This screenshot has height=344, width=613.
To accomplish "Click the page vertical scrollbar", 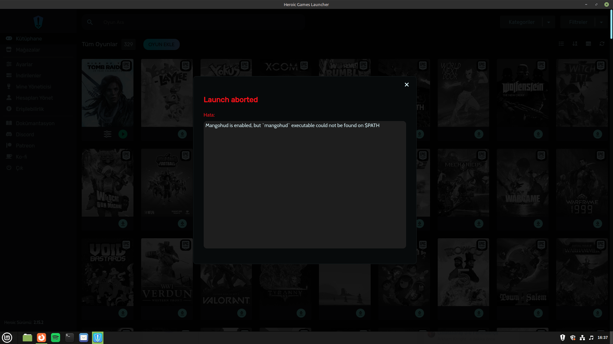I will pyautogui.click(x=611, y=25).
